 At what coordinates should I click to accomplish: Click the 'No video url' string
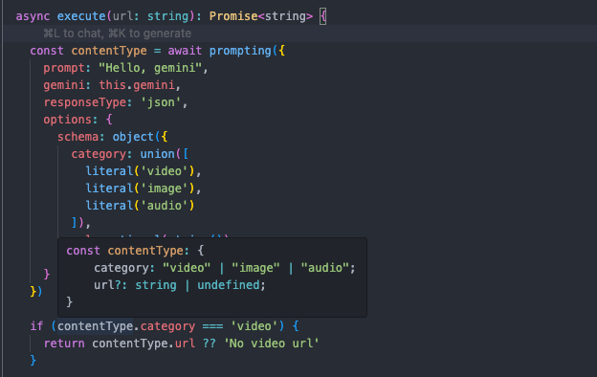[271, 344]
